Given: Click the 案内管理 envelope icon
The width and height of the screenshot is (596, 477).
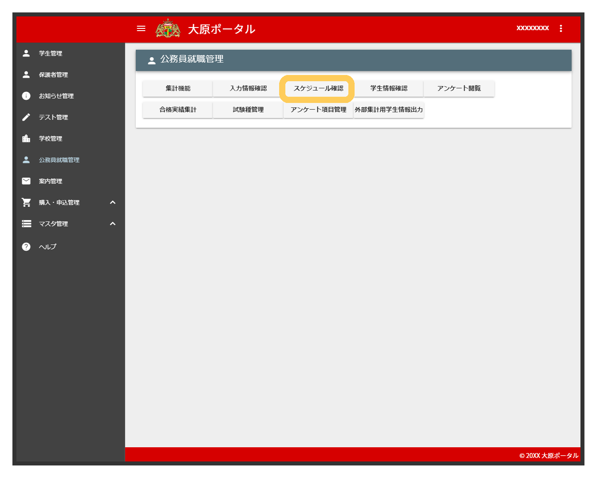Looking at the screenshot, I should coord(26,181).
